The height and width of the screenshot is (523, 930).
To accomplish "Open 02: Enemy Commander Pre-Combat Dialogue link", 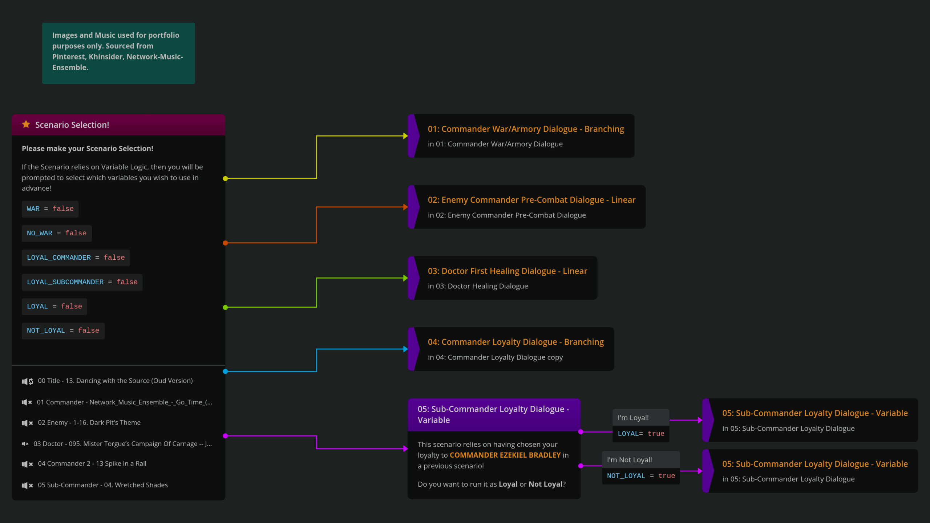I will click(x=531, y=200).
